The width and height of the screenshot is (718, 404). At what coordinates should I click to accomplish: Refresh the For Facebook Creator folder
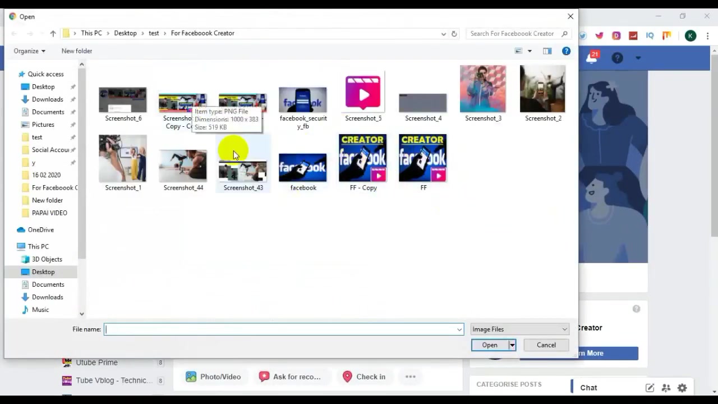click(x=454, y=34)
